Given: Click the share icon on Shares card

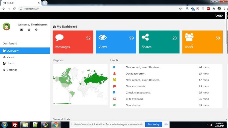Looking at the screenshot, I should tap(145, 37).
